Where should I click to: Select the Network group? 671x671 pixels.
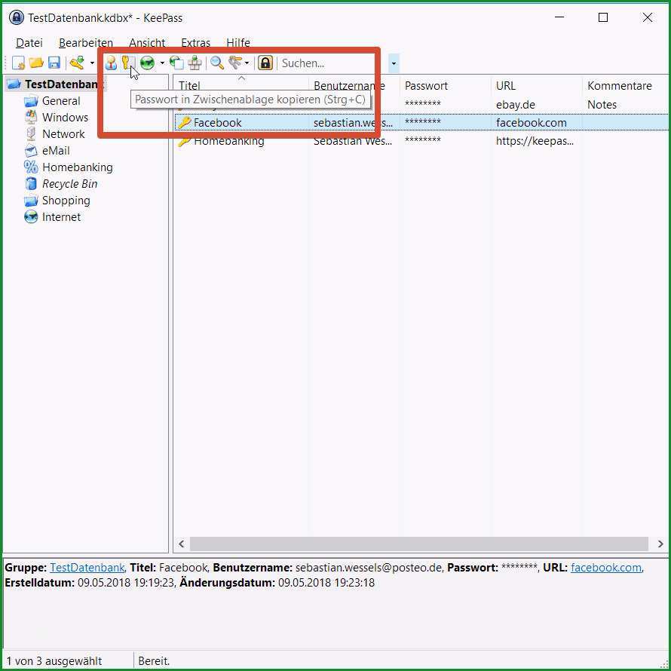pyautogui.click(x=63, y=134)
